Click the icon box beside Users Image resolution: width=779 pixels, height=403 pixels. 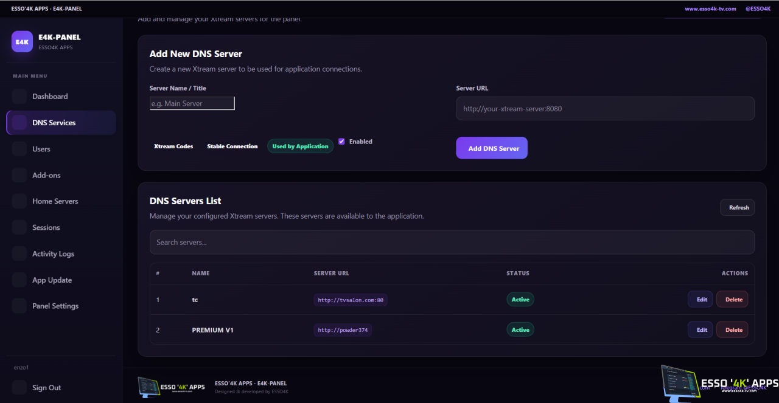coord(19,149)
